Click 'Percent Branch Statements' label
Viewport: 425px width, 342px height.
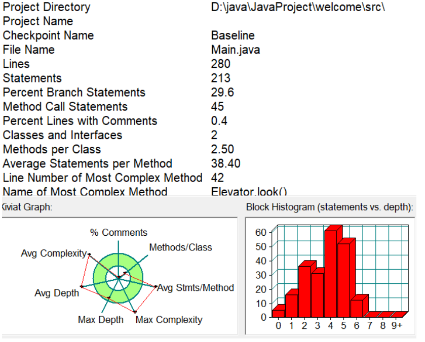pyautogui.click(x=74, y=93)
